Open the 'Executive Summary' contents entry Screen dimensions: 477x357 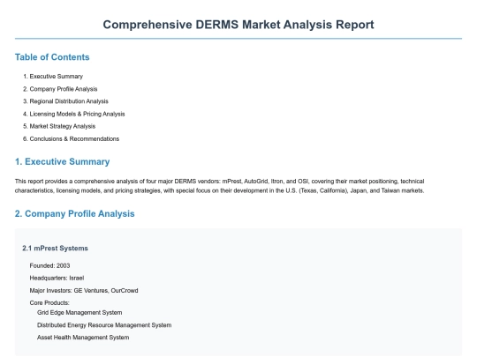click(57, 76)
